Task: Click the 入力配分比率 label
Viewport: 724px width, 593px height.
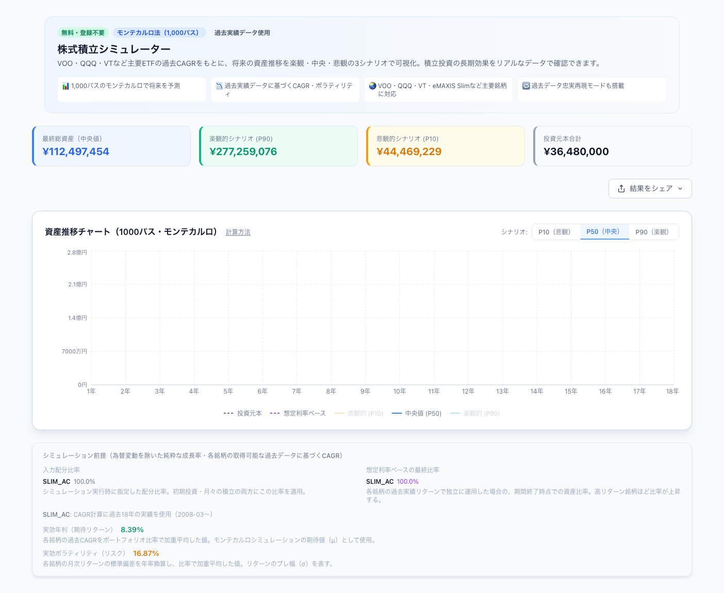Action: pos(61,470)
